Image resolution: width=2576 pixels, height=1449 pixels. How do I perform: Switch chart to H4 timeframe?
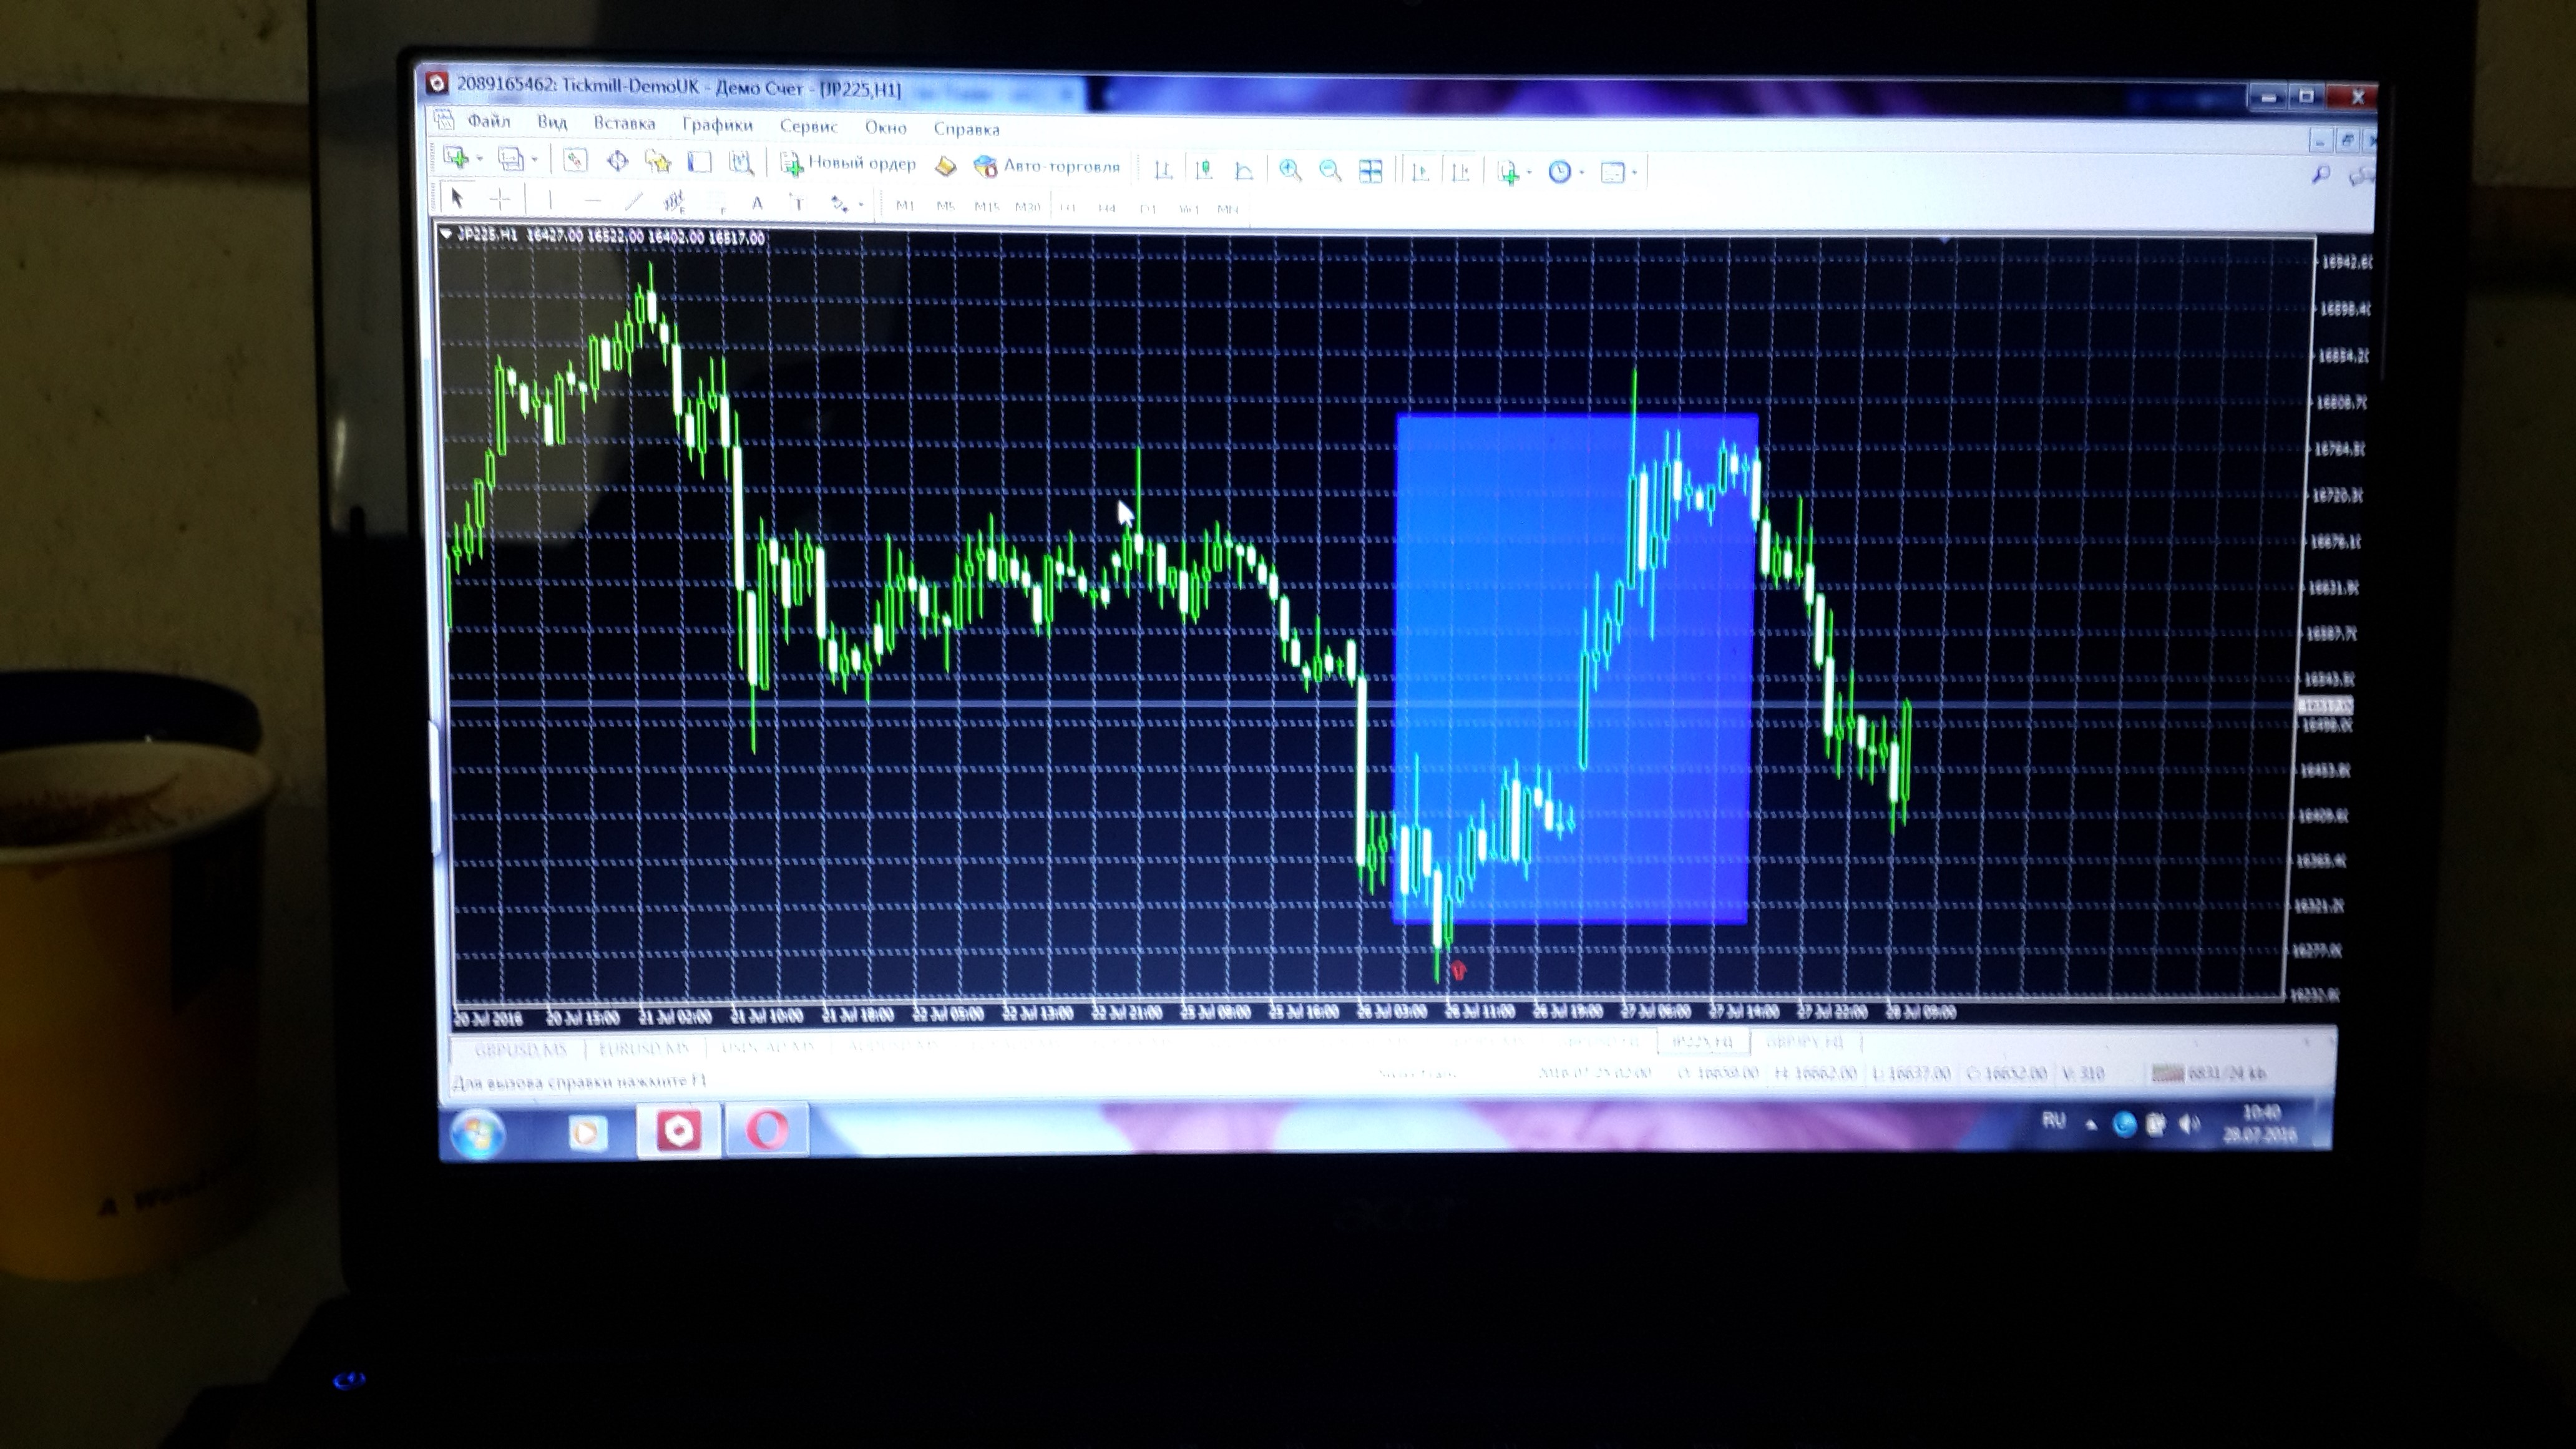1107,208
